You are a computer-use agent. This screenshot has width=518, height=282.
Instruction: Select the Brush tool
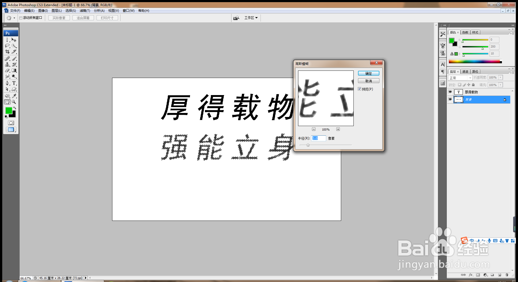click(x=14, y=58)
